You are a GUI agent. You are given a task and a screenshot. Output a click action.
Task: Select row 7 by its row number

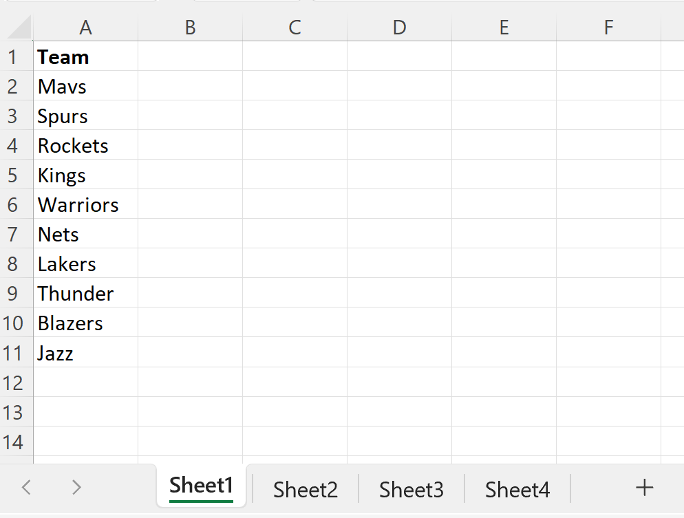(15, 235)
